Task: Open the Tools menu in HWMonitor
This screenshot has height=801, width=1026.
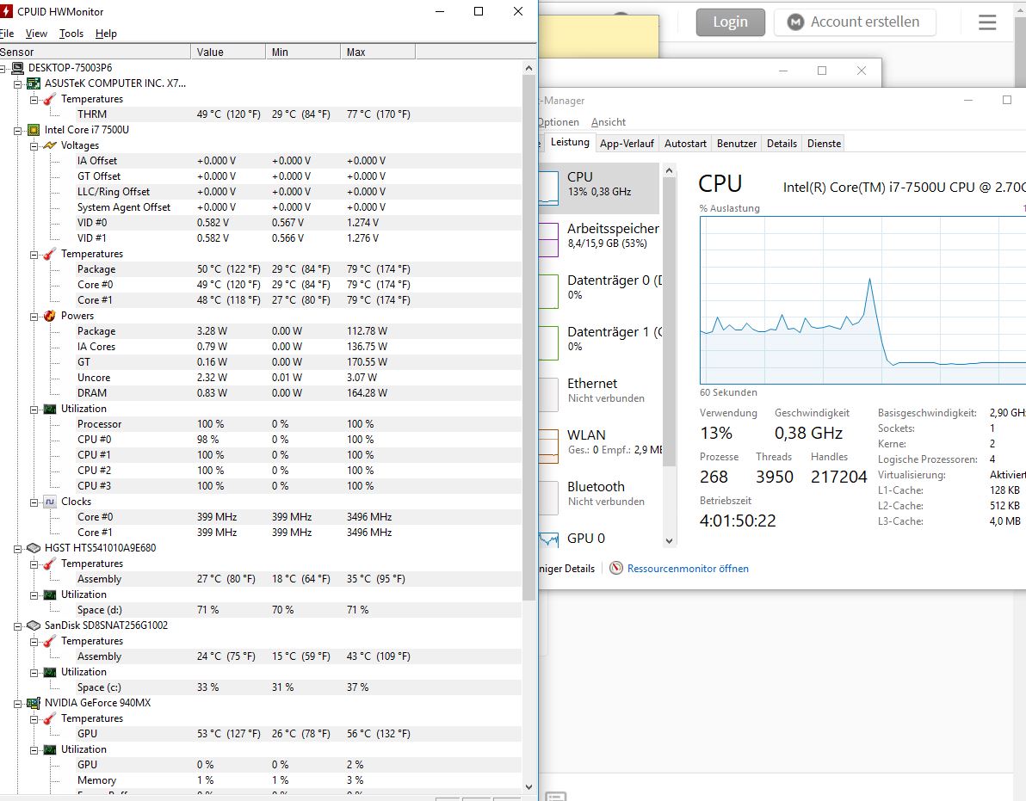Action: 71,34
